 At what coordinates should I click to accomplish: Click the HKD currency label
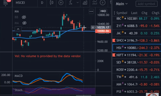[103, 11]
